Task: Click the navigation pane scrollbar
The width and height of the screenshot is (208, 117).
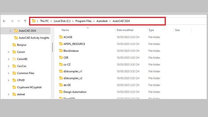Action: pos(53,47)
